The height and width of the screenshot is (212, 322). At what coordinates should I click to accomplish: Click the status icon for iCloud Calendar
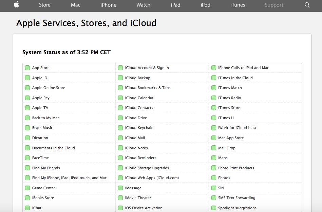click(x=120, y=98)
